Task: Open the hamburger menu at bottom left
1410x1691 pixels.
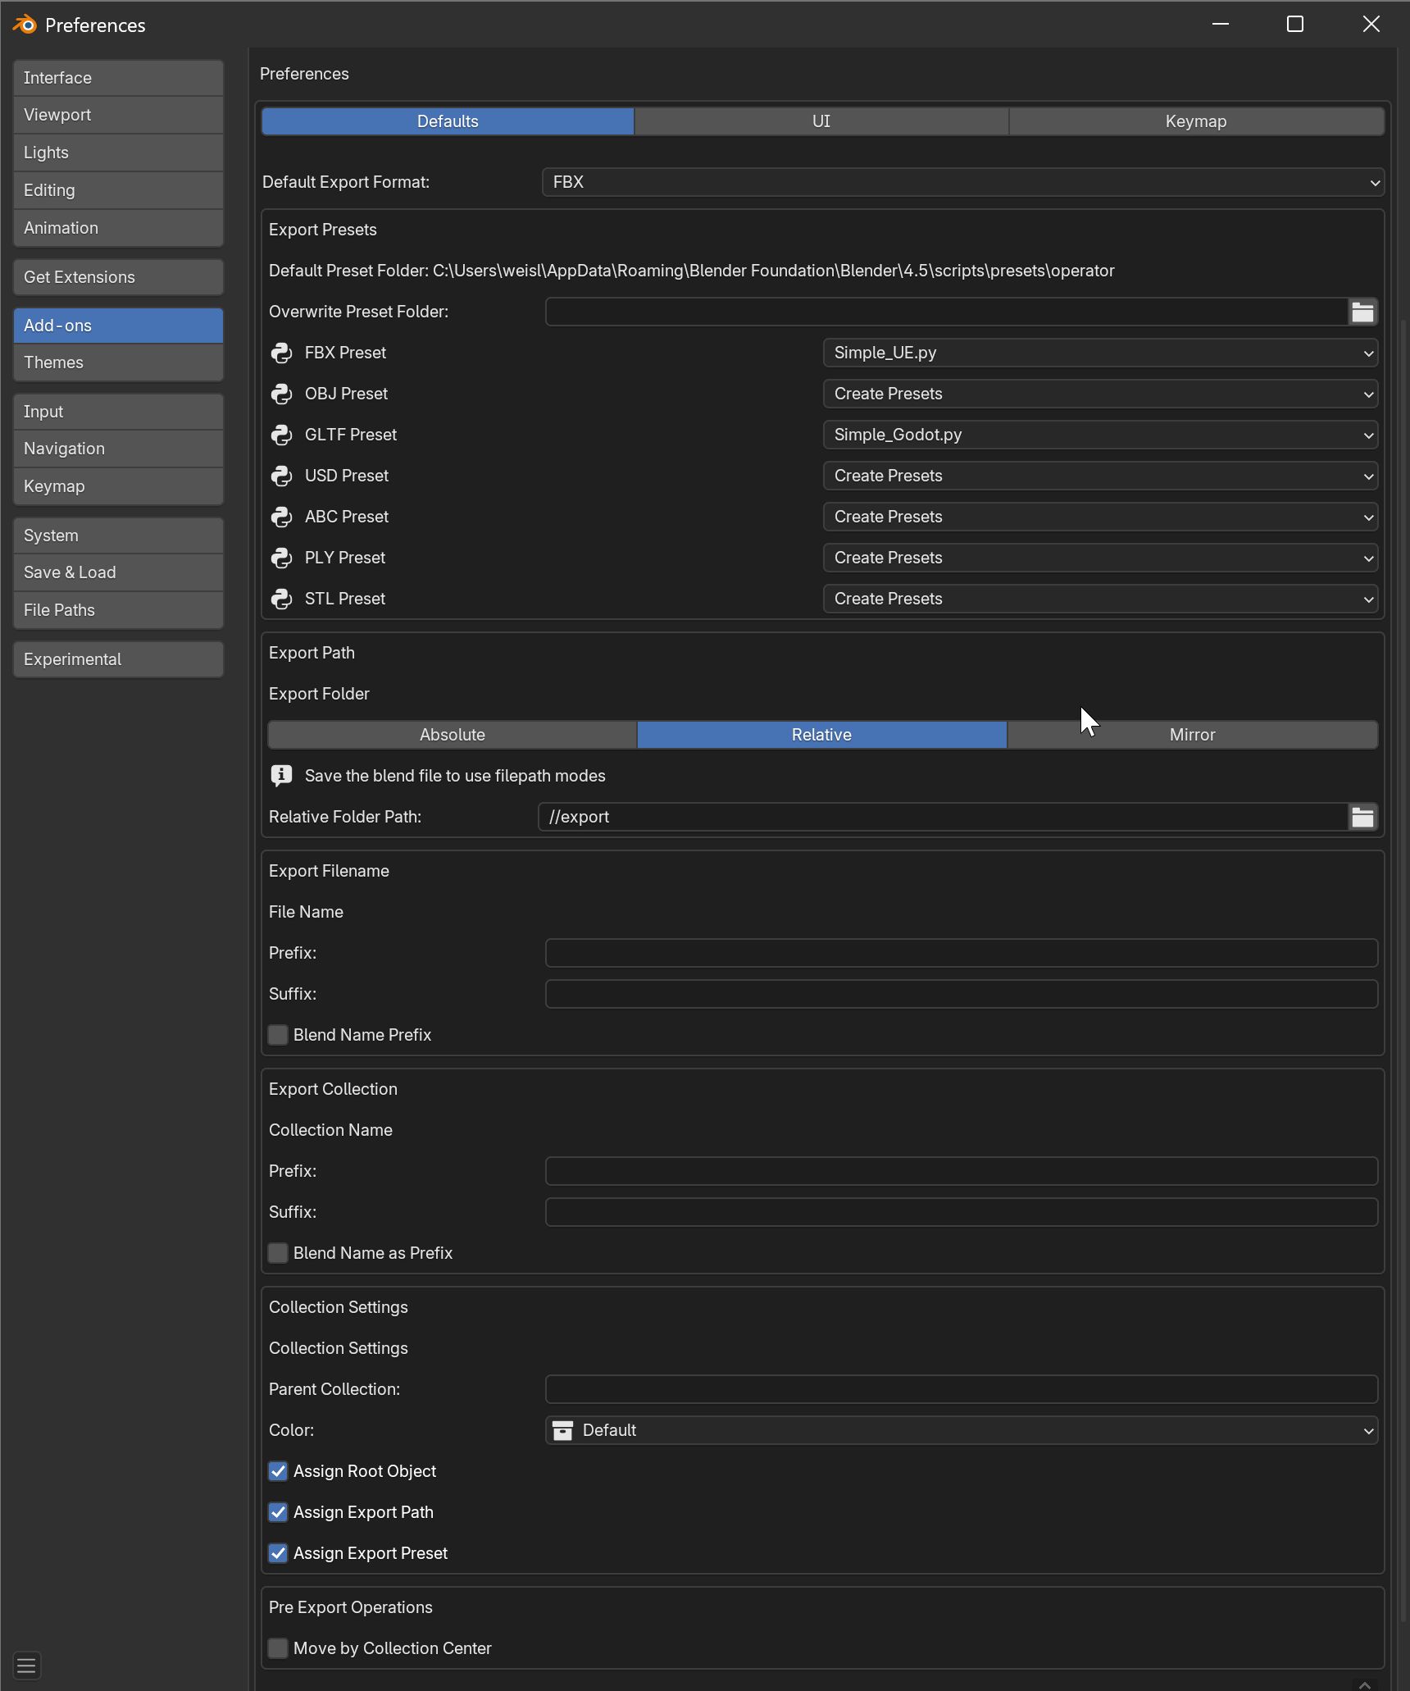Action: (x=26, y=1666)
